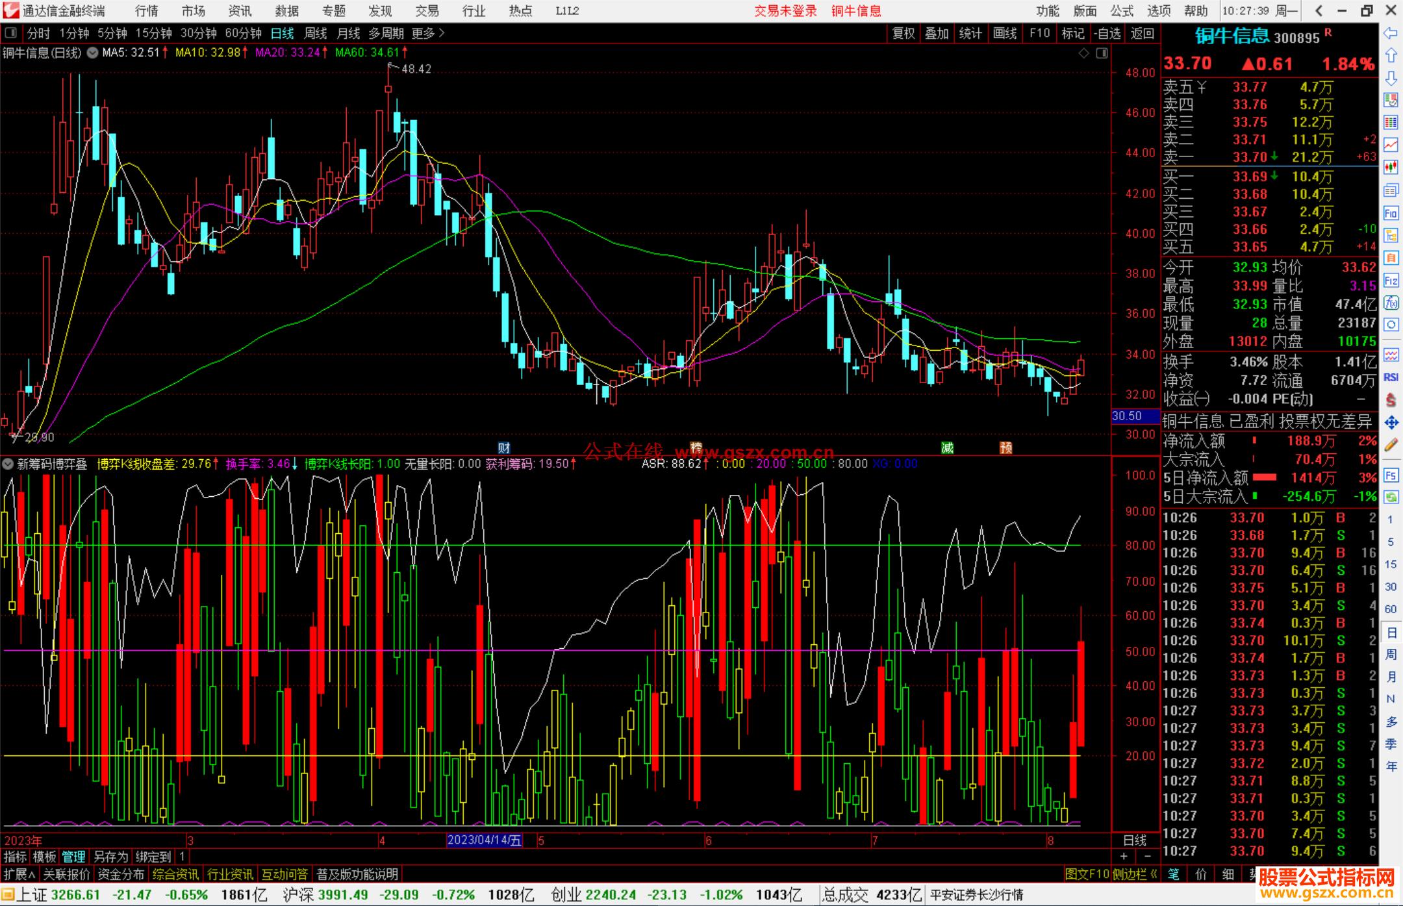Click the 预 marker on chart timeline
Screen dimensions: 1403x906
click(x=1005, y=447)
